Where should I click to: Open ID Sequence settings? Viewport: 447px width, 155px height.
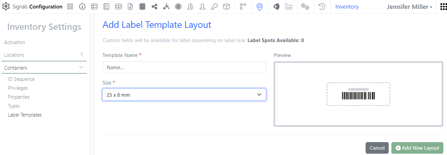tap(21, 79)
